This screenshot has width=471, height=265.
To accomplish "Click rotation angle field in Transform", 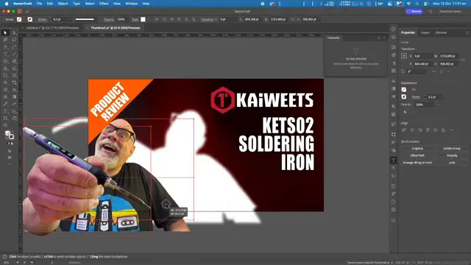I will (x=417, y=71).
